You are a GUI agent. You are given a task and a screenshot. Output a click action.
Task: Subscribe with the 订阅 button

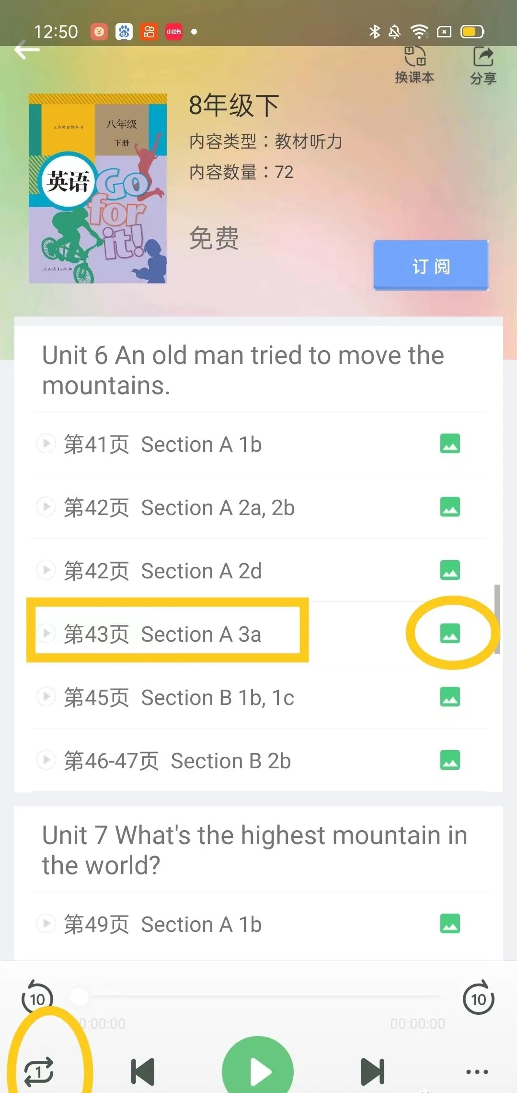coord(431,266)
